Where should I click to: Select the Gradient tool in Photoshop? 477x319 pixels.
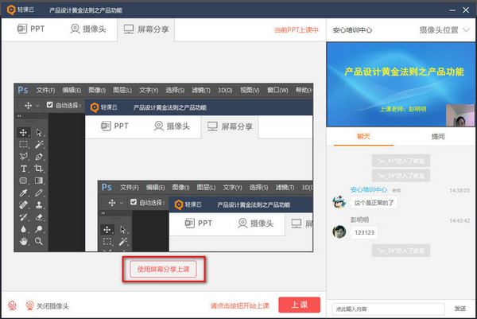[39, 181]
